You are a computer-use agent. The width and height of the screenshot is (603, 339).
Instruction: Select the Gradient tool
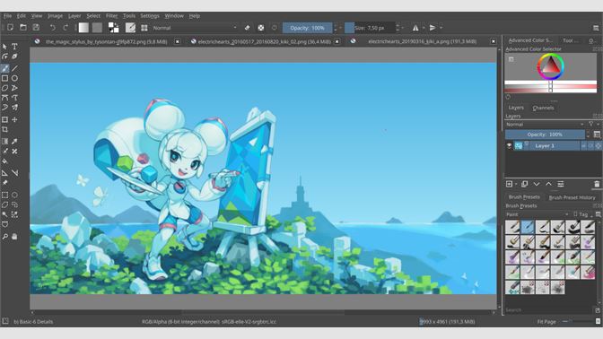4,142
